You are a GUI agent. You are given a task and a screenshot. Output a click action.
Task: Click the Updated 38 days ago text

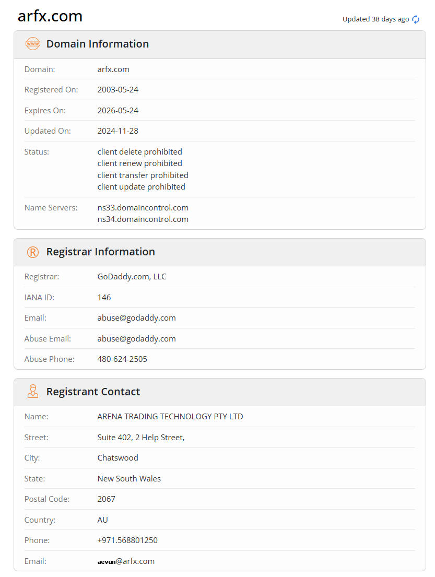[375, 19]
